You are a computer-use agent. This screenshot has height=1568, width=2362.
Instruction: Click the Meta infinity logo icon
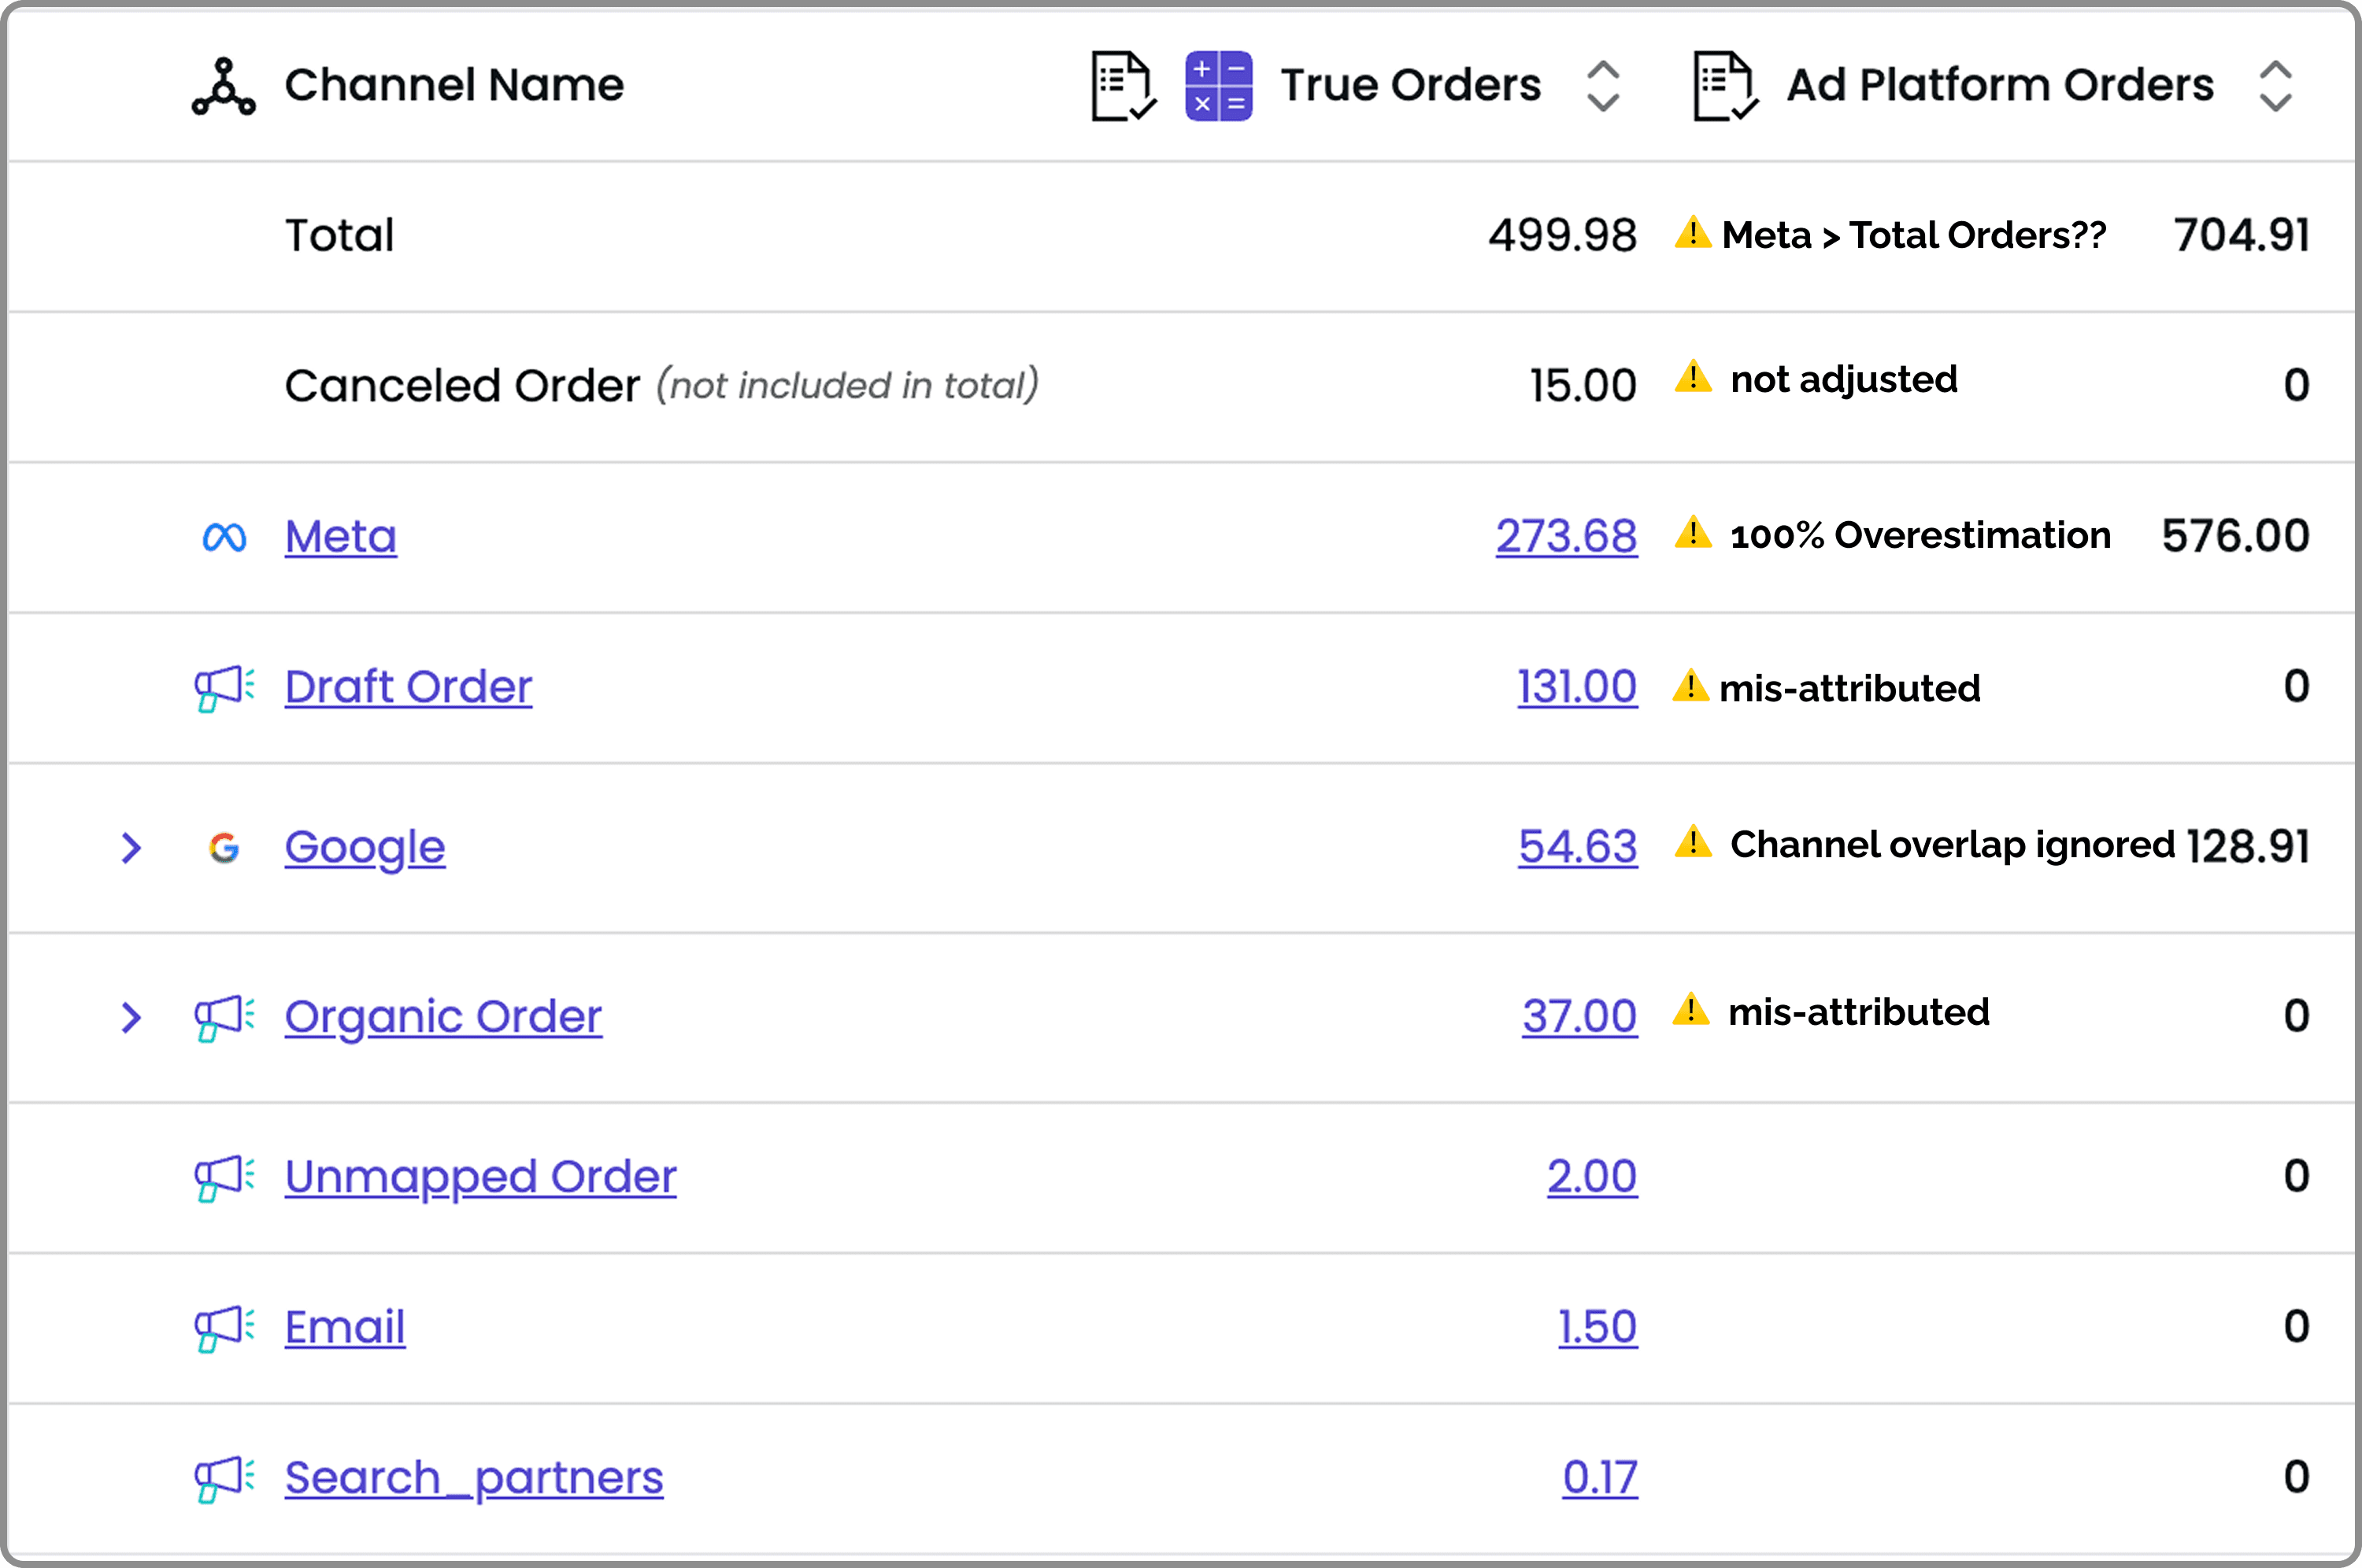click(x=224, y=537)
